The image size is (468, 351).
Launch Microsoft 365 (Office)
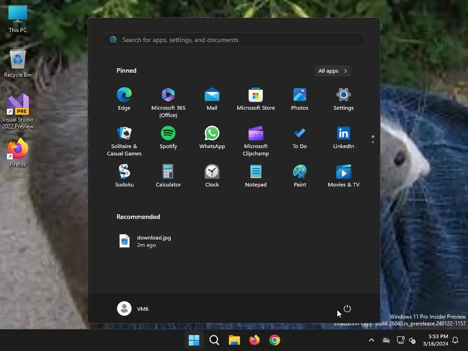click(x=168, y=102)
